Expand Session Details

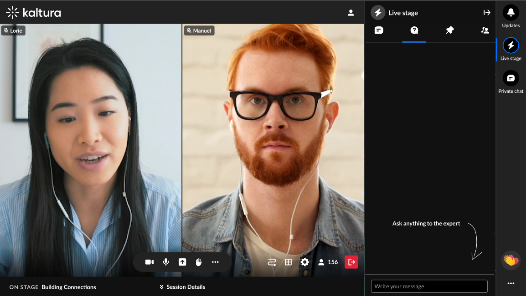182,286
